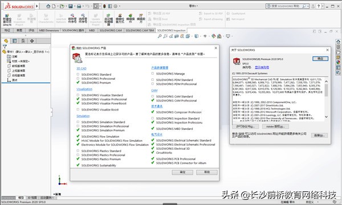Open the Simulation category link

[83, 116]
